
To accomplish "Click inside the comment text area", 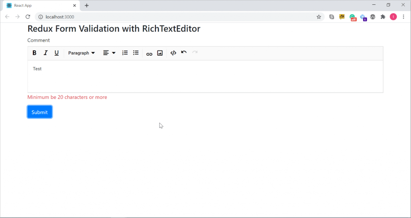I will (x=205, y=76).
